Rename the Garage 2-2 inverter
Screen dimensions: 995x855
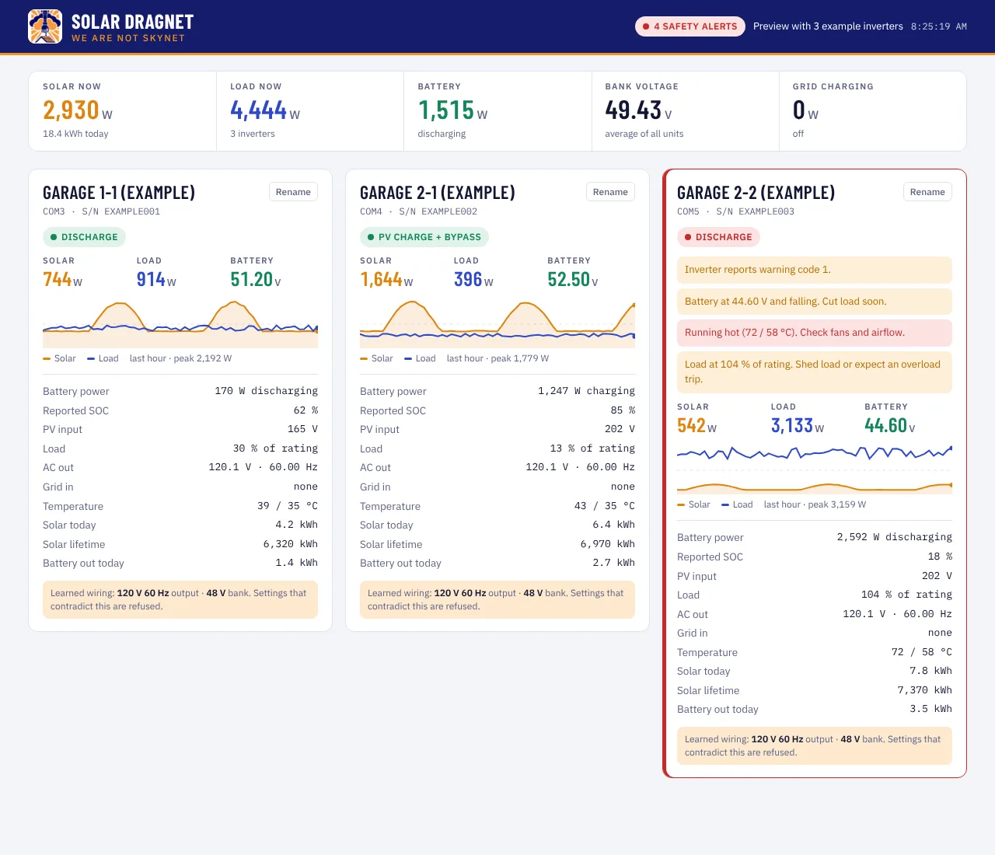tap(927, 192)
